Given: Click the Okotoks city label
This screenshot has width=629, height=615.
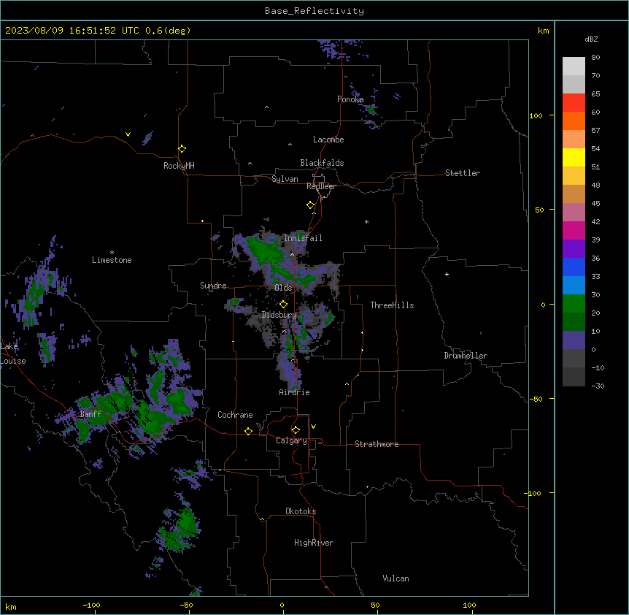Looking at the screenshot, I should [x=301, y=511].
